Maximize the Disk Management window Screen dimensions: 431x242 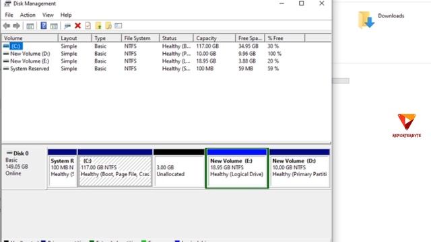(302, 3)
